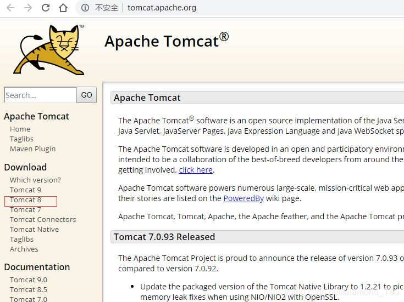Image resolution: width=404 pixels, height=302 pixels.
Task: Click the large Apache Tomcat® page title
Action: tap(167, 41)
